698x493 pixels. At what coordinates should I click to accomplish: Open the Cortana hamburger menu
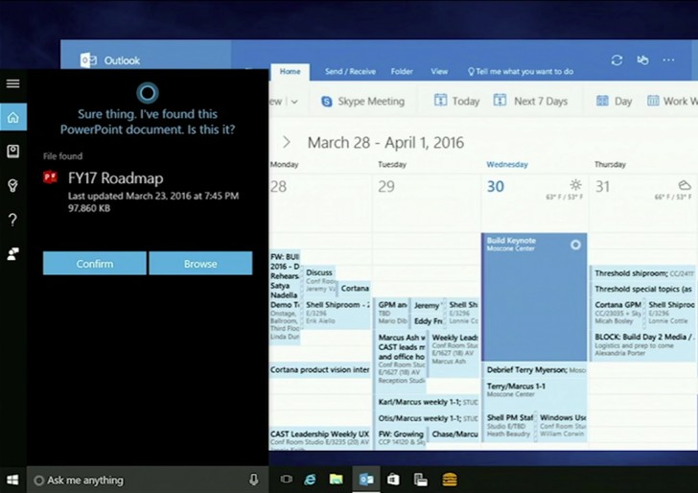tap(12, 83)
